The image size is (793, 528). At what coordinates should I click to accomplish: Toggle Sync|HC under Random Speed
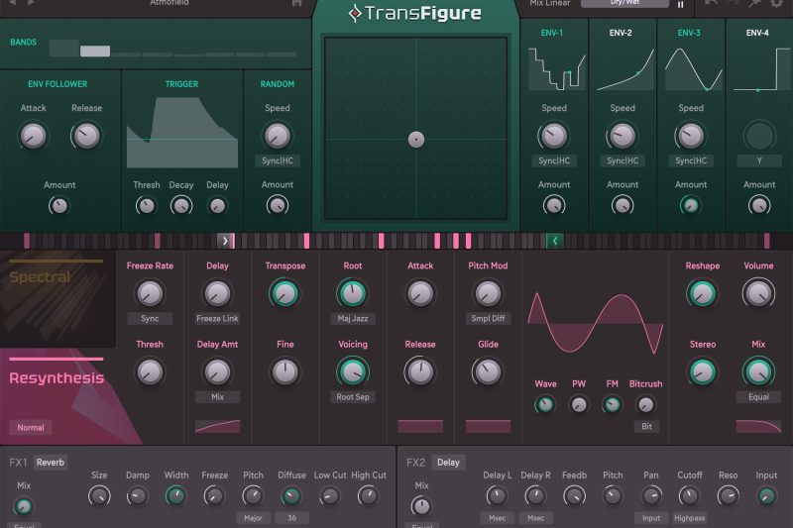(x=278, y=160)
